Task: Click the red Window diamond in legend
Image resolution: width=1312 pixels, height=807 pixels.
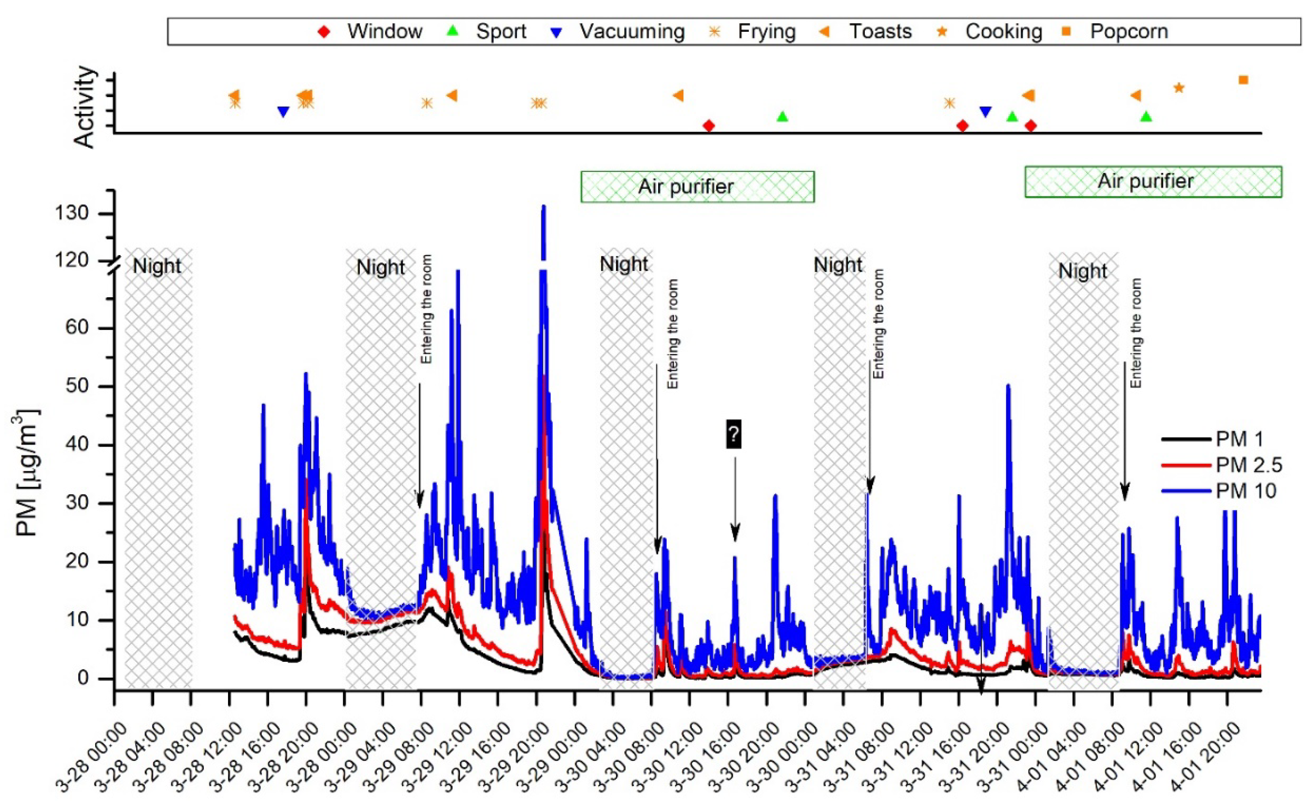Action: pyautogui.click(x=324, y=32)
